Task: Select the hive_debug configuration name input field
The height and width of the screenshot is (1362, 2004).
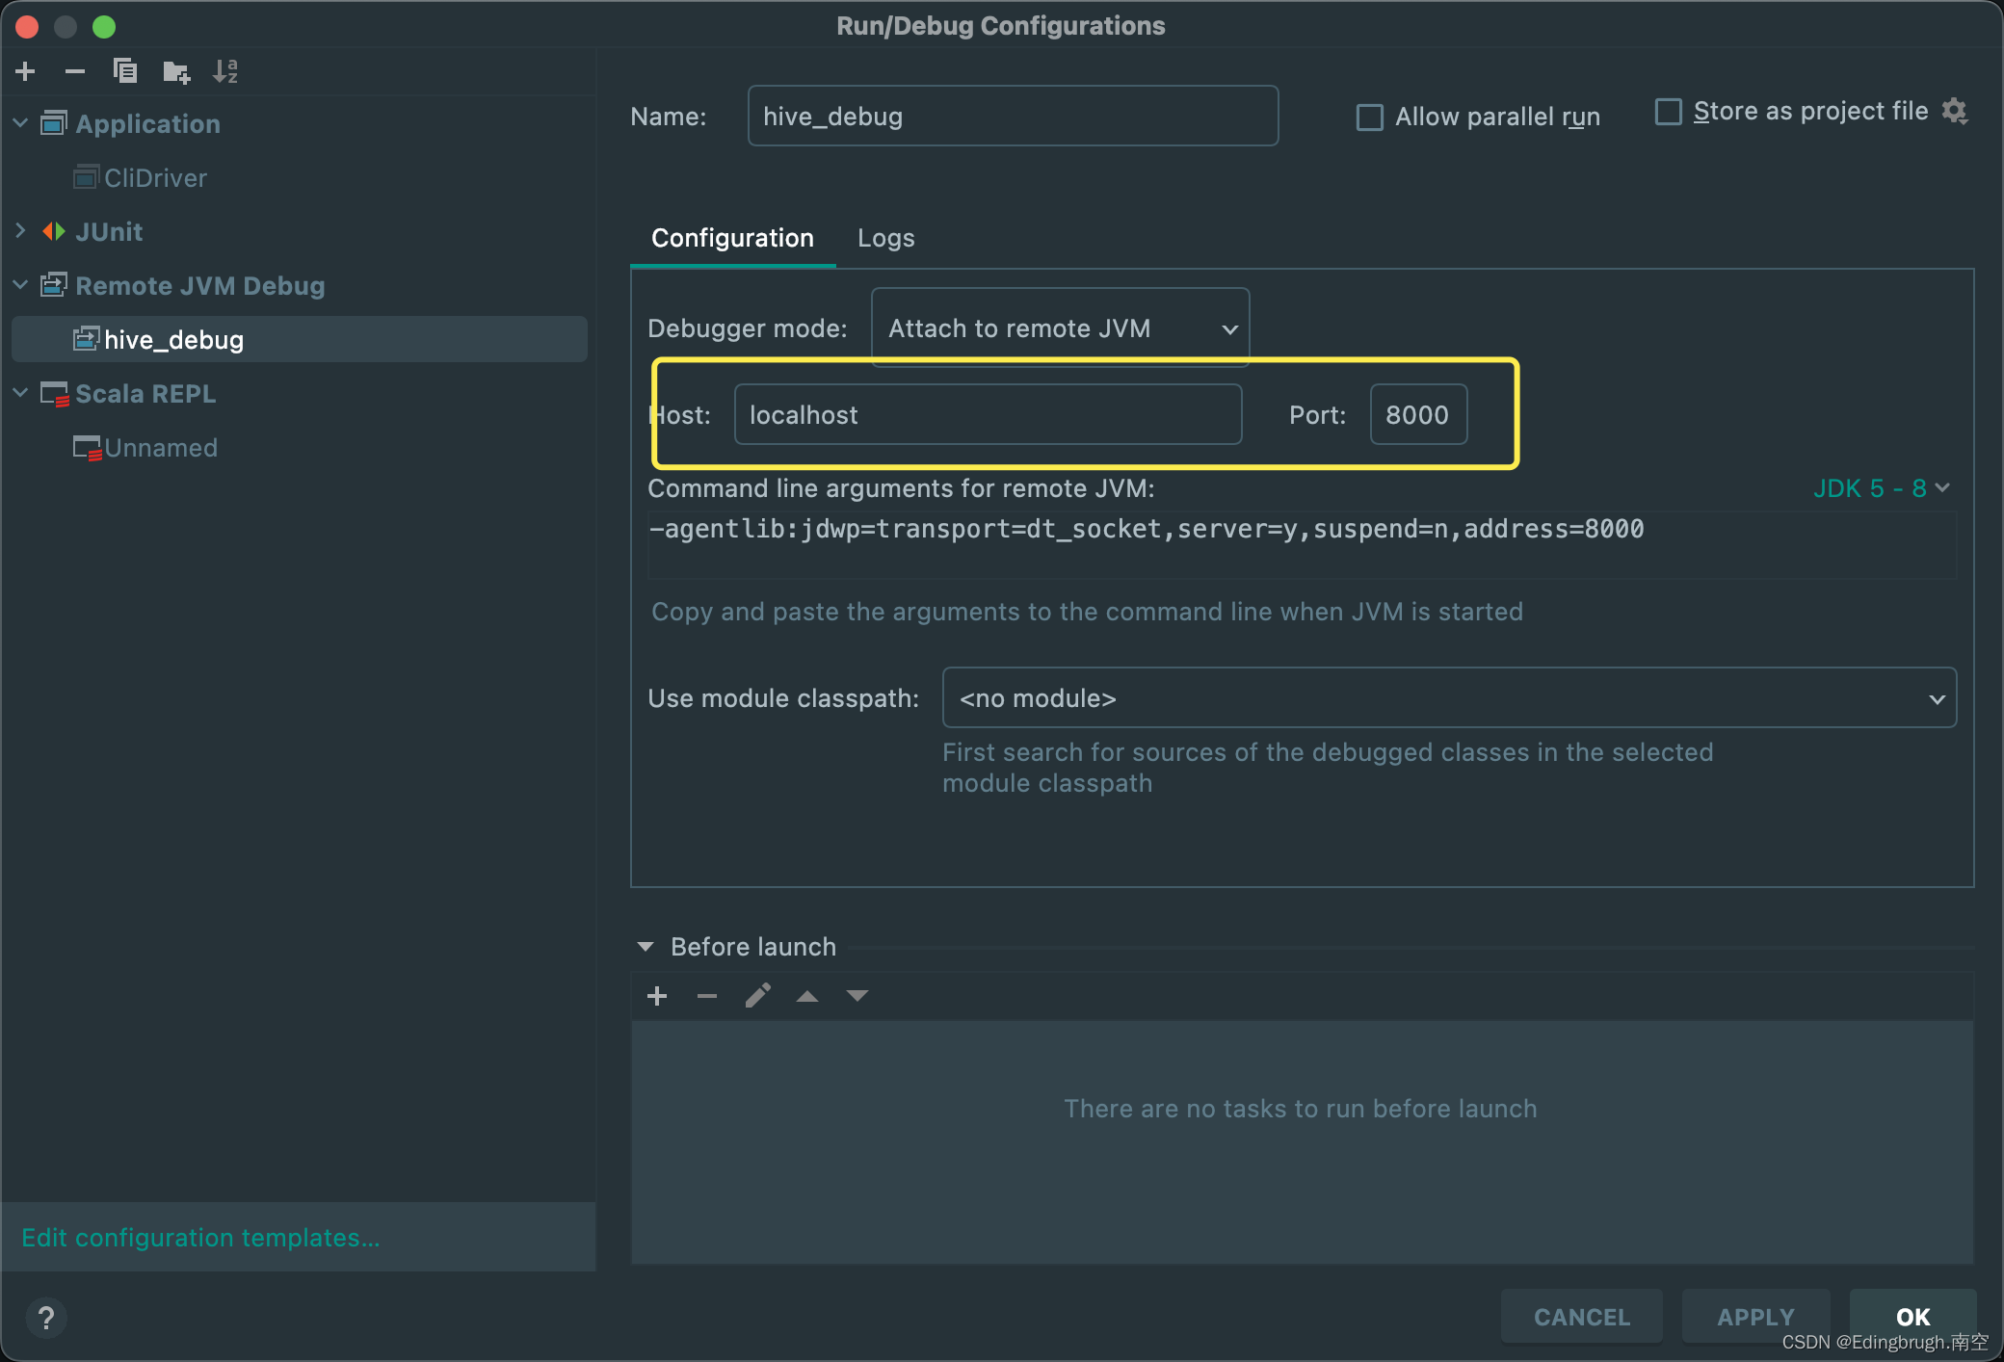Action: [x=1011, y=114]
